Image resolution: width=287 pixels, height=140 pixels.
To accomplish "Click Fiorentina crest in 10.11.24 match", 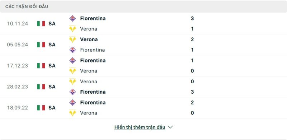I will click(x=73, y=18).
